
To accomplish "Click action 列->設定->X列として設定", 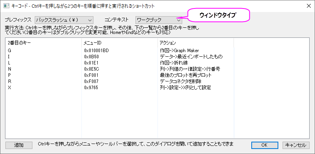I will pos(185,88).
